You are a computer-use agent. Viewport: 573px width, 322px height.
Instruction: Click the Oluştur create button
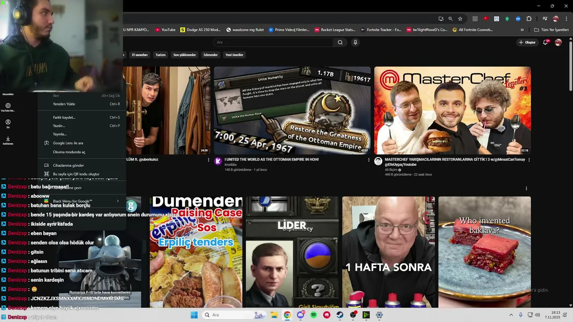527,42
